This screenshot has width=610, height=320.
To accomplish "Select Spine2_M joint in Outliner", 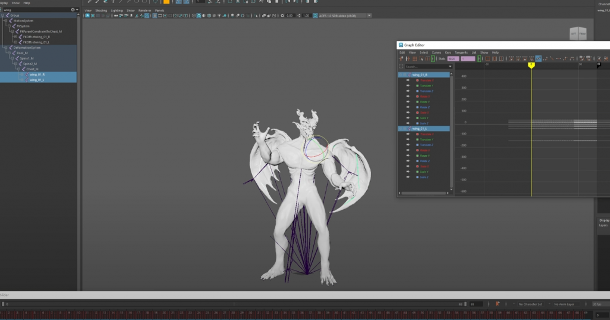I will [30, 63].
